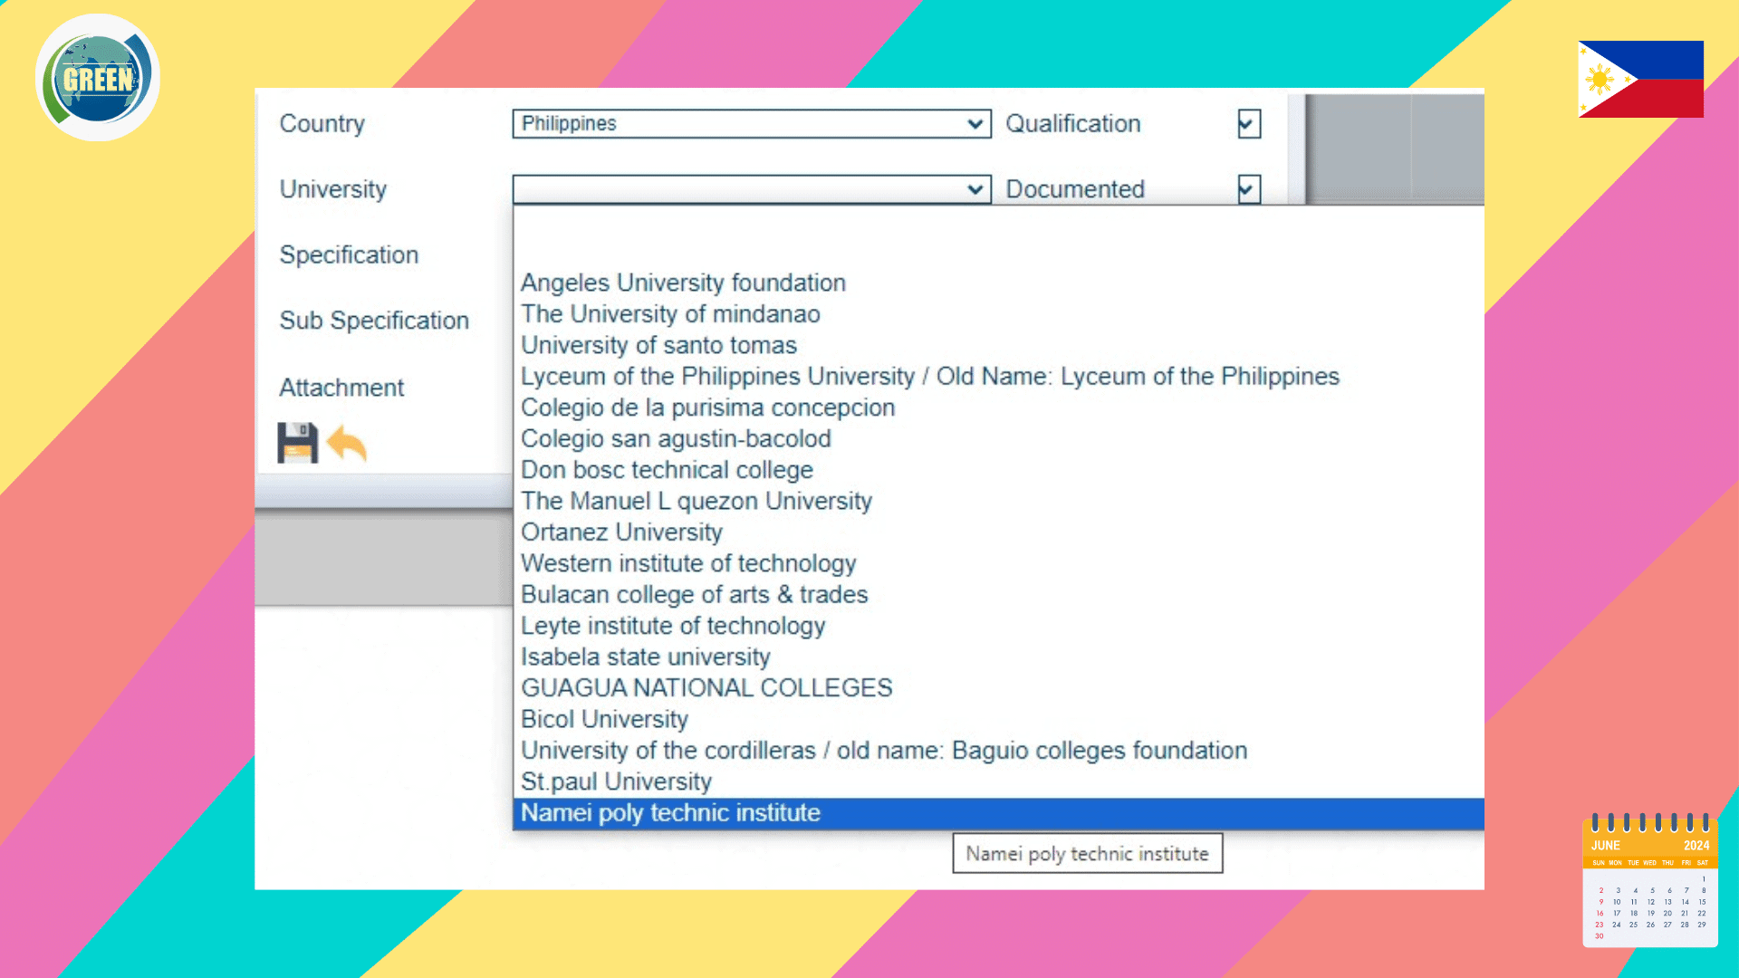This screenshot has width=1739, height=978.
Task: Select Isabela state university
Action: (x=646, y=657)
